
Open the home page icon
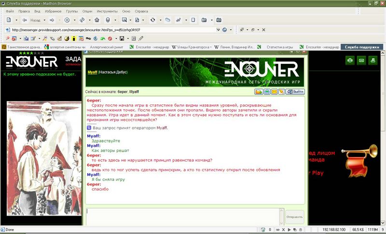[x=97, y=20]
